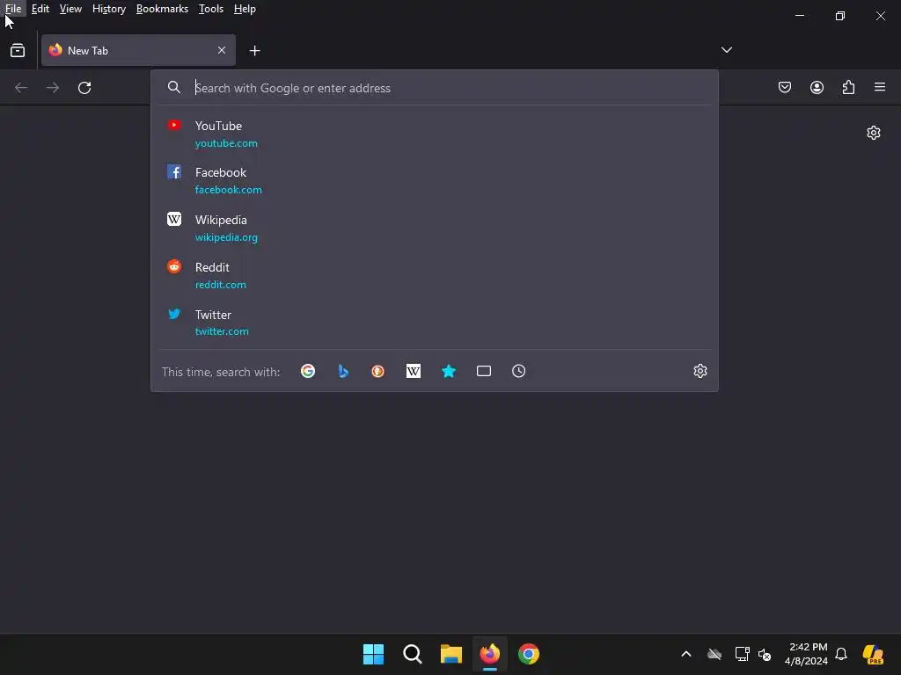Open the hamburger application menu
The width and height of the screenshot is (901, 675).
coord(879,87)
